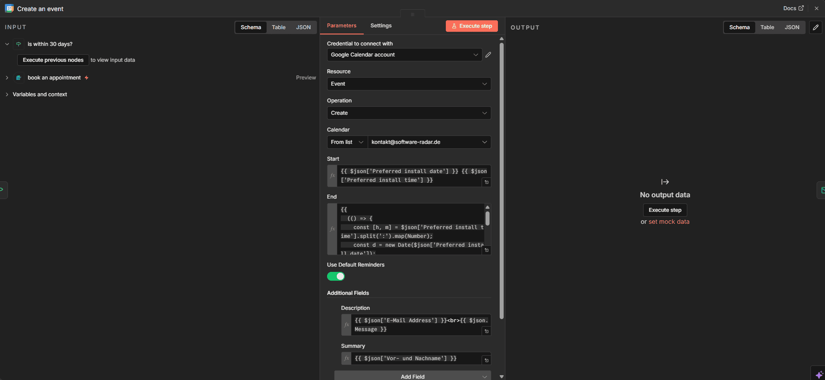
Task: Open the Resource dropdown showing Event
Action: coord(409,84)
